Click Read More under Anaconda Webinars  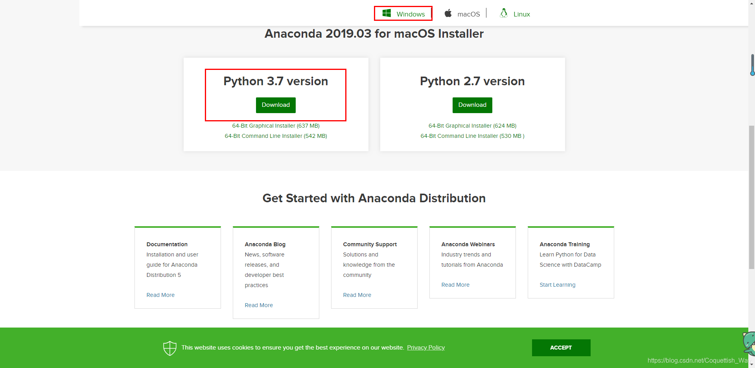tap(455, 285)
